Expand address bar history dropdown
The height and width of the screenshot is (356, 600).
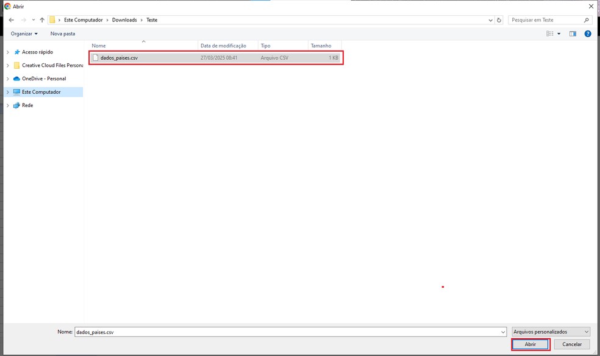coord(491,20)
